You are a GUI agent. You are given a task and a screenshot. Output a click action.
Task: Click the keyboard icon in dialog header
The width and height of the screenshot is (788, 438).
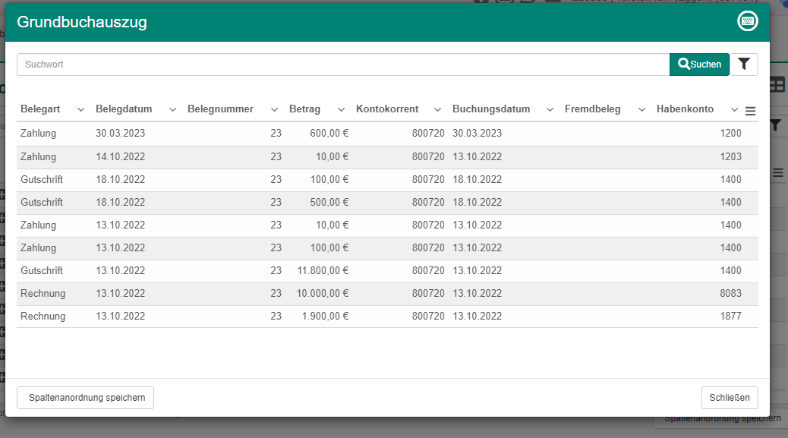click(x=748, y=21)
